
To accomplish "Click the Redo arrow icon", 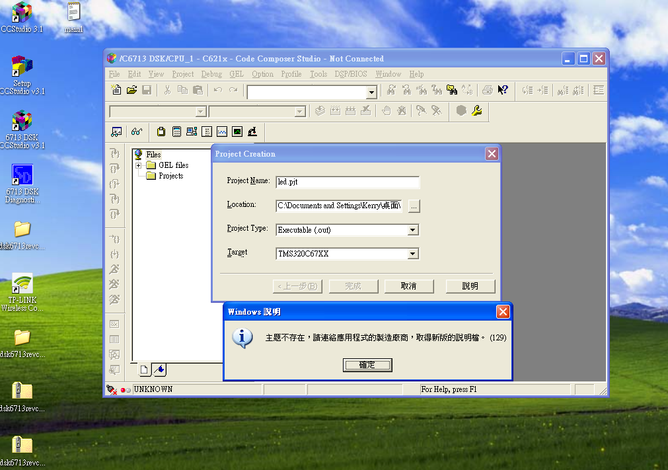I will (233, 90).
